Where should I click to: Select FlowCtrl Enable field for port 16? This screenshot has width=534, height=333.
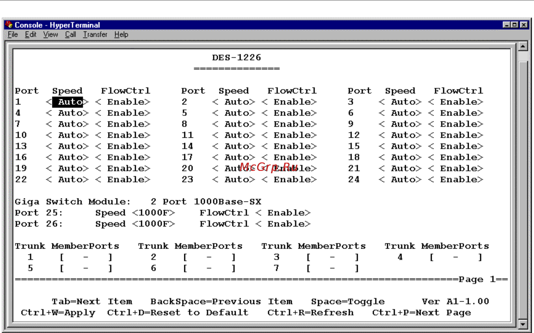tap(123, 157)
